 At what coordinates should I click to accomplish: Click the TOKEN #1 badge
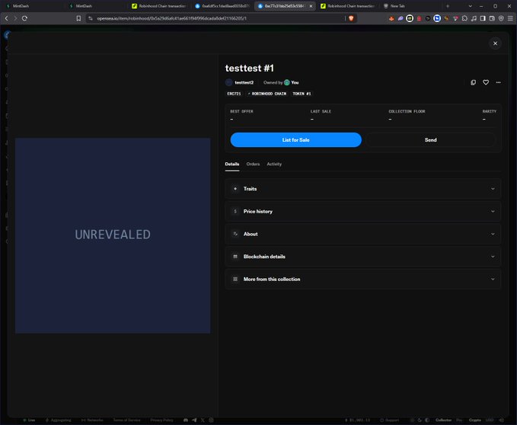tap(302, 94)
